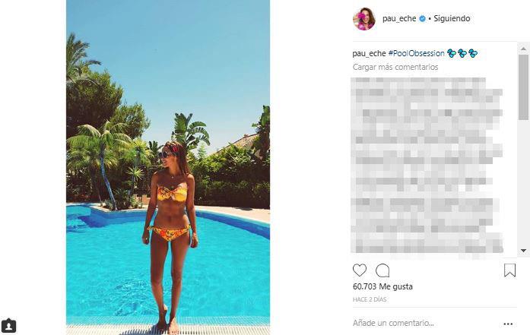
Task: Open the three-dot more options menu
Action: point(508,324)
